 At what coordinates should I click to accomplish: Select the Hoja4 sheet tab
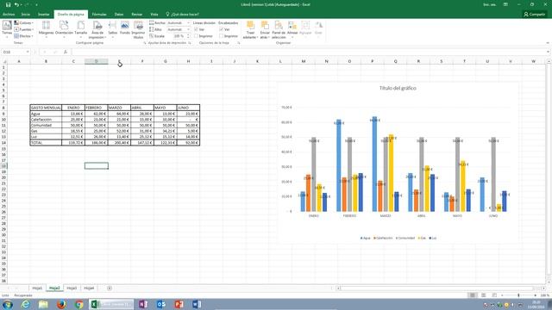(89, 288)
